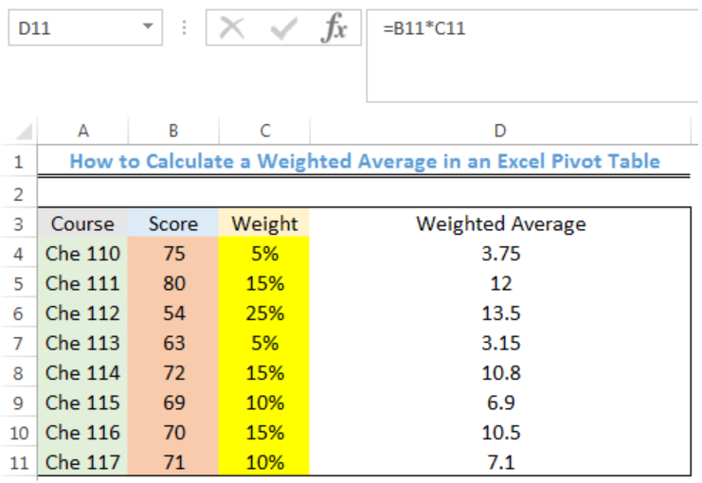Click the 'Score' header cell
The image size is (702, 483).
click(173, 224)
